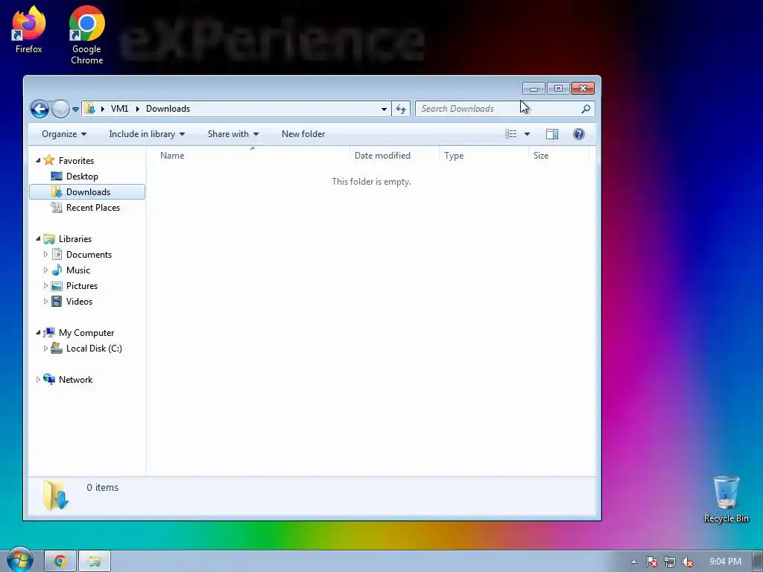Show hidden tray icons arrow
The height and width of the screenshot is (572, 763).
click(x=633, y=562)
